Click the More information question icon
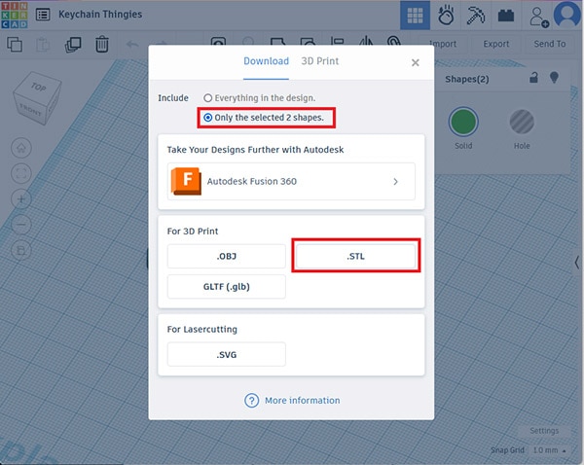 point(252,401)
